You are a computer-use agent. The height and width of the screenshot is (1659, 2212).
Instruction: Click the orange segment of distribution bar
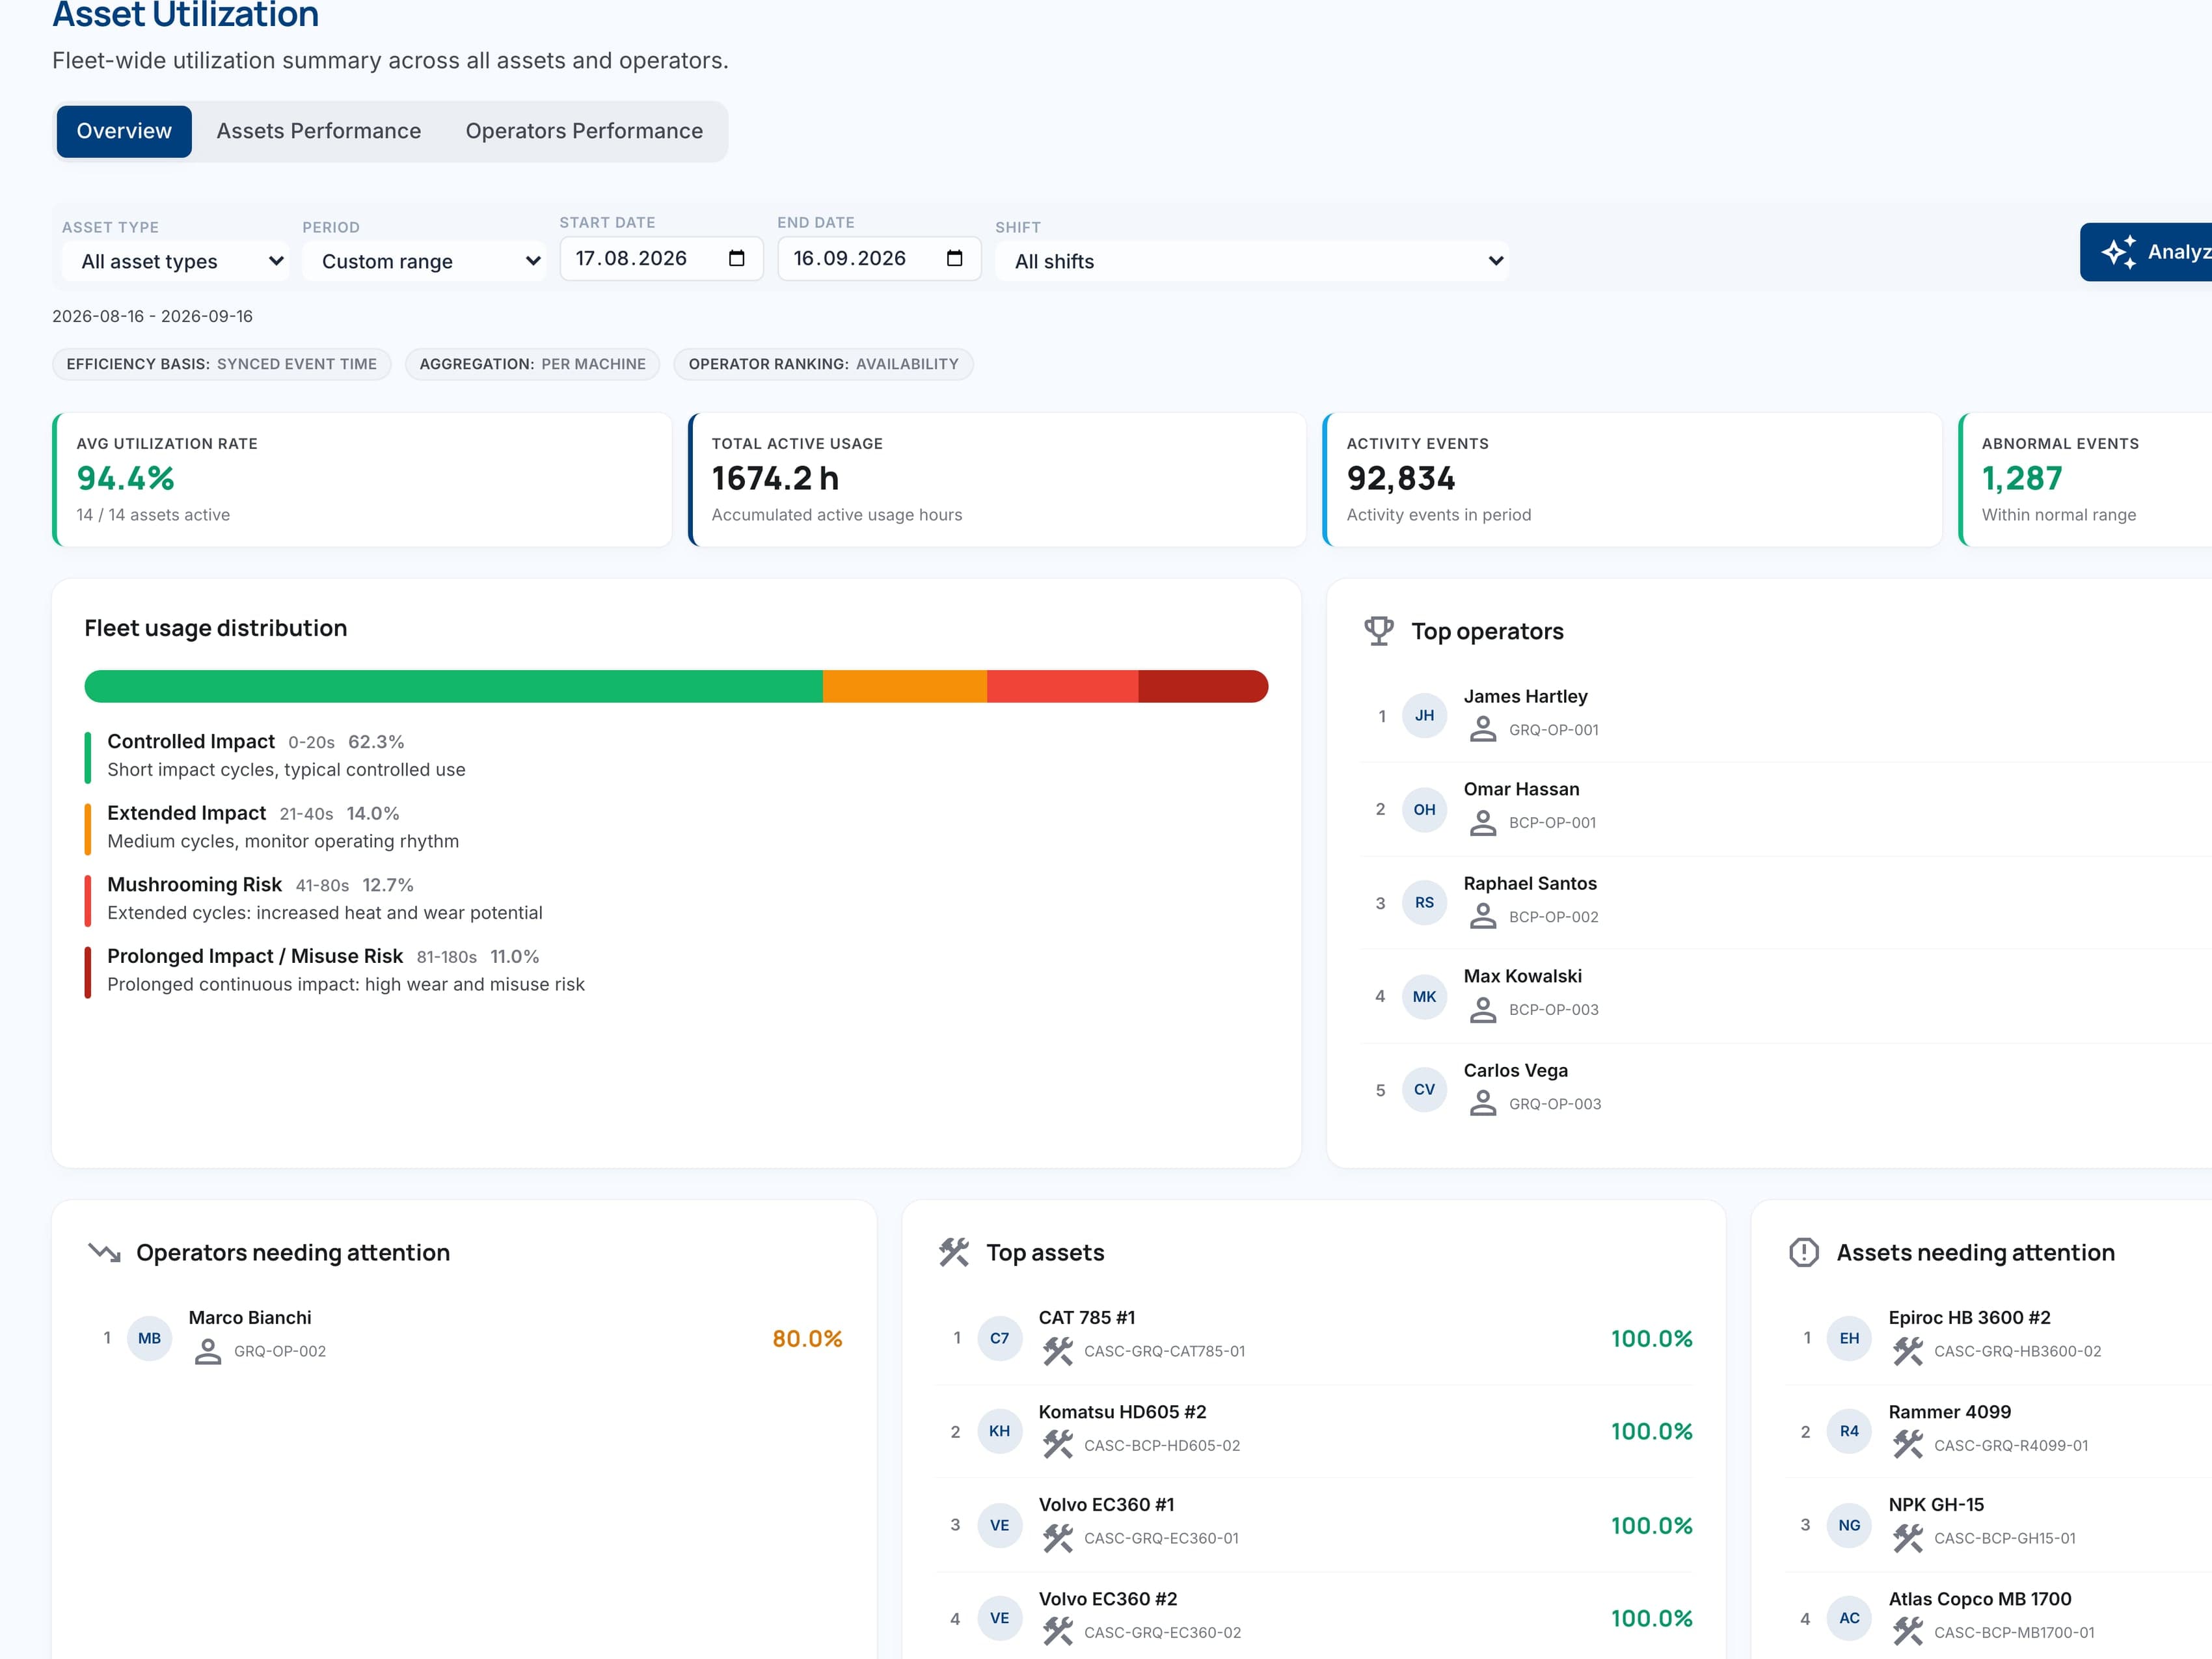pyautogui.click(x=905, y=686)
